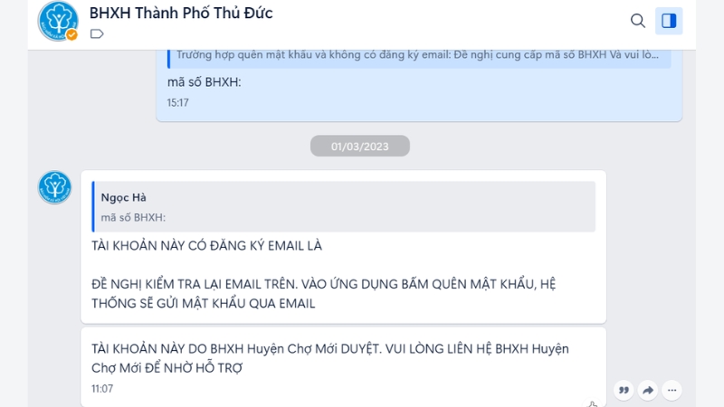Image resolution: width=724 pixels, height=407 pixels.
Task: Click the 01/03/2023 date separator
Action: [359, 147]
